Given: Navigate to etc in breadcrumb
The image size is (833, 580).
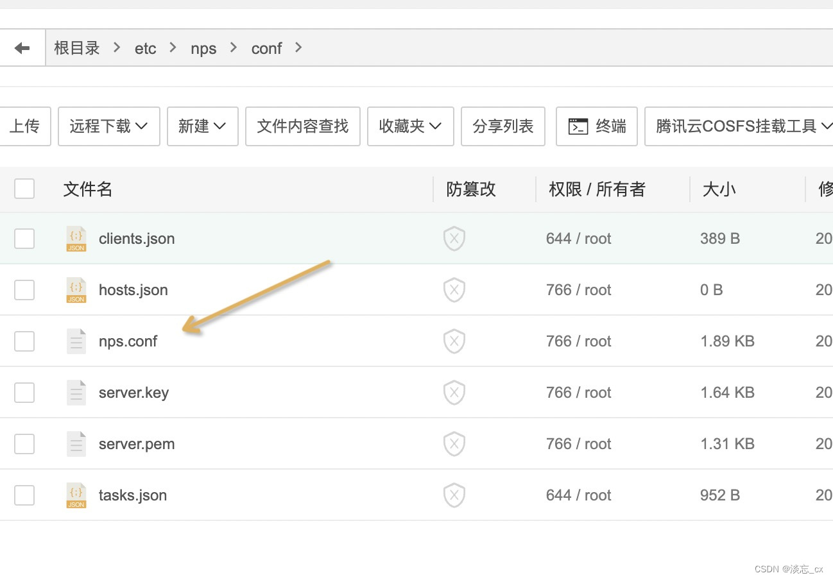Looking at the screenshot, I should tap(146, 48).
